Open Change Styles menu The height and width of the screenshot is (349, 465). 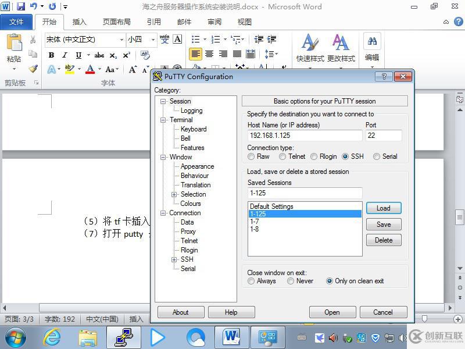pos(341,48)
